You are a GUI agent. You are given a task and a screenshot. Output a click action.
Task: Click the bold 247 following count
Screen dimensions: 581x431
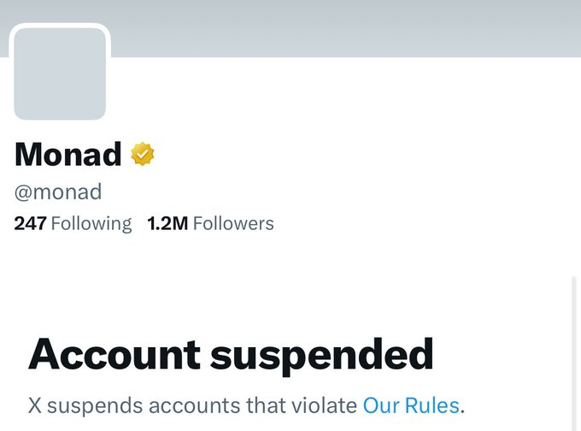(x=31, y=224)
